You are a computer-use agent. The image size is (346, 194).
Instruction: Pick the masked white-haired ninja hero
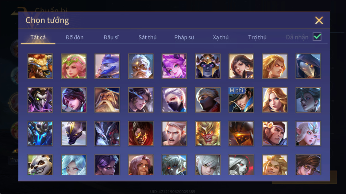pos(174,100)
